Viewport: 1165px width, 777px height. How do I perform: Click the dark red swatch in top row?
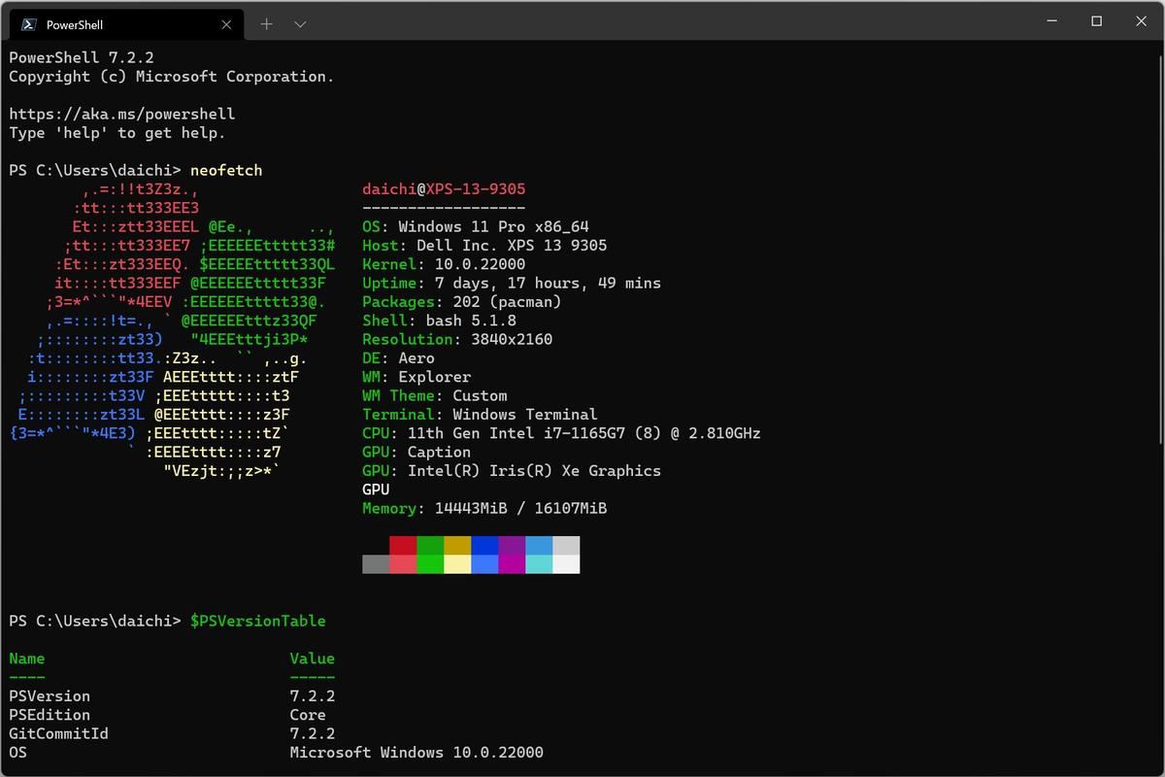[403, 545]
